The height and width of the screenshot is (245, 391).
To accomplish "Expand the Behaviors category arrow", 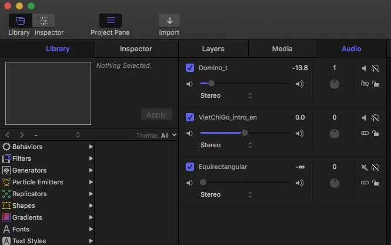I will point(91,147).
